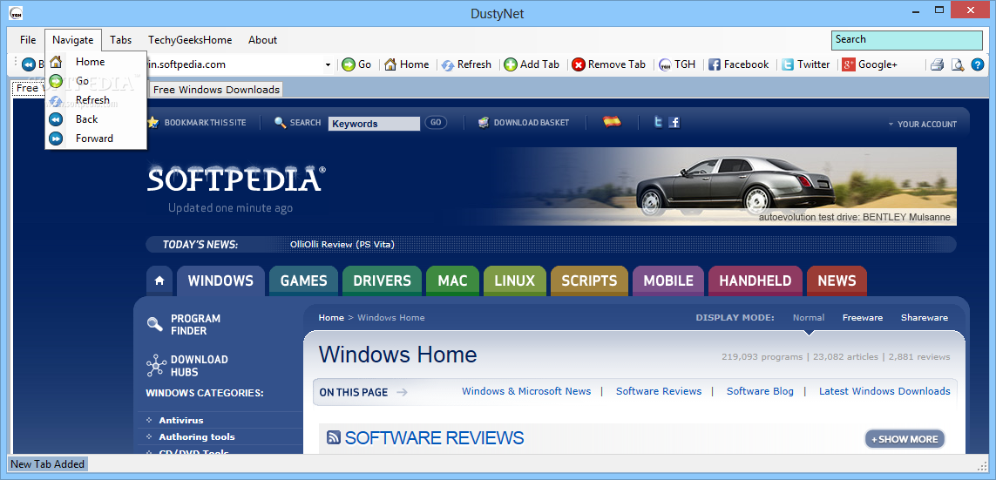Open the Tabs menu

121,40
